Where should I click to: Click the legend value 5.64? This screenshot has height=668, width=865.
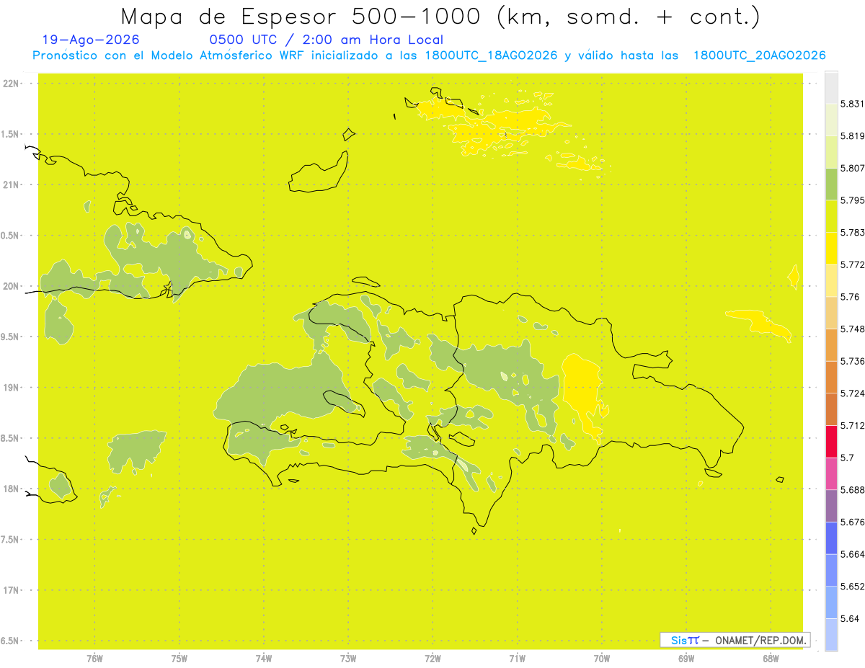(x=851, y=619)
